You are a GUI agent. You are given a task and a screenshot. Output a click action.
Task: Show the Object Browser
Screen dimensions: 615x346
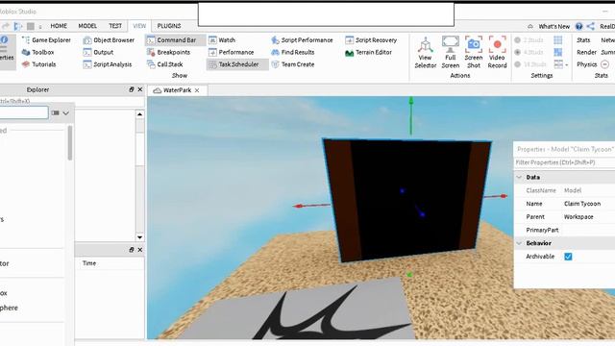(x=109, y=40)
